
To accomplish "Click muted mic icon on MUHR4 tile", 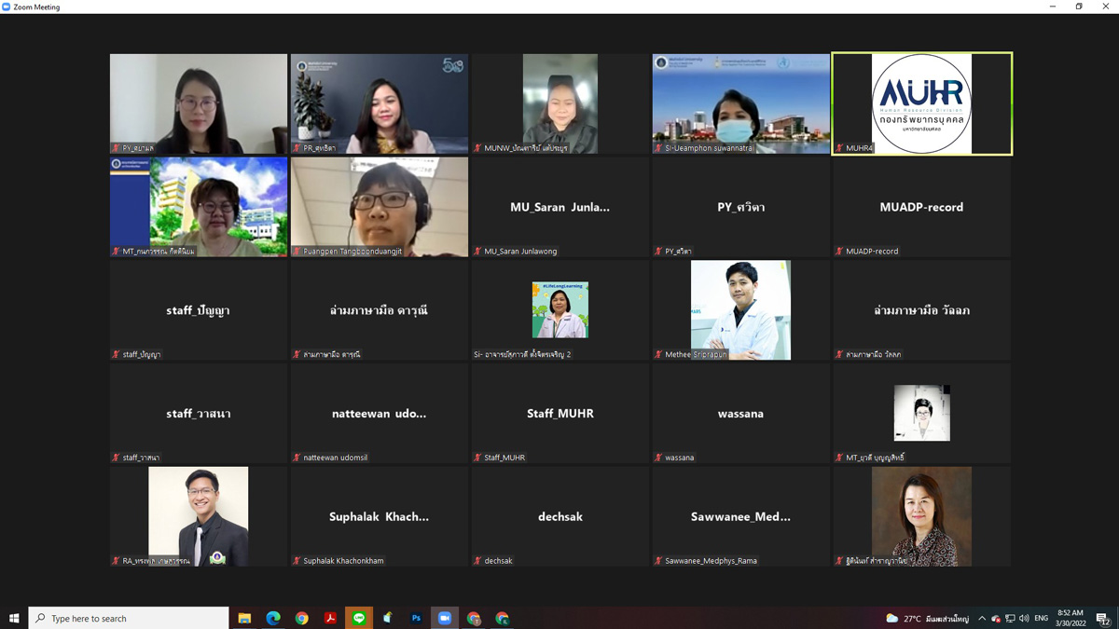I will click(839, 148).
